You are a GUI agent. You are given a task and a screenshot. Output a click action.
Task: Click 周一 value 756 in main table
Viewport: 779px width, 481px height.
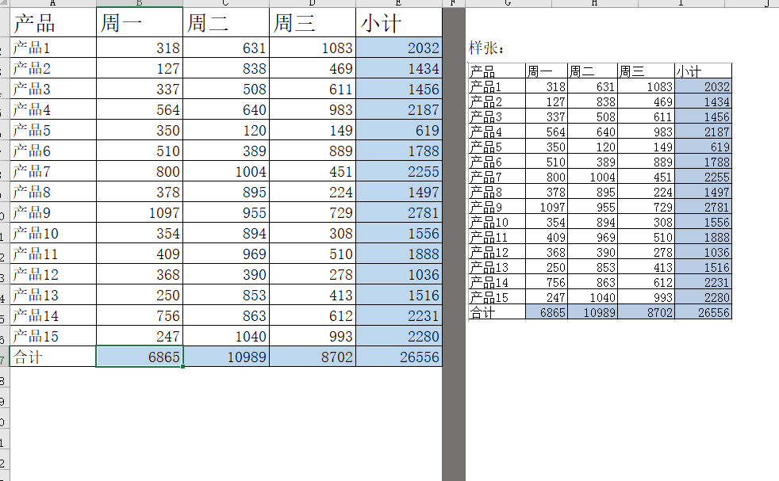(140, 315)
